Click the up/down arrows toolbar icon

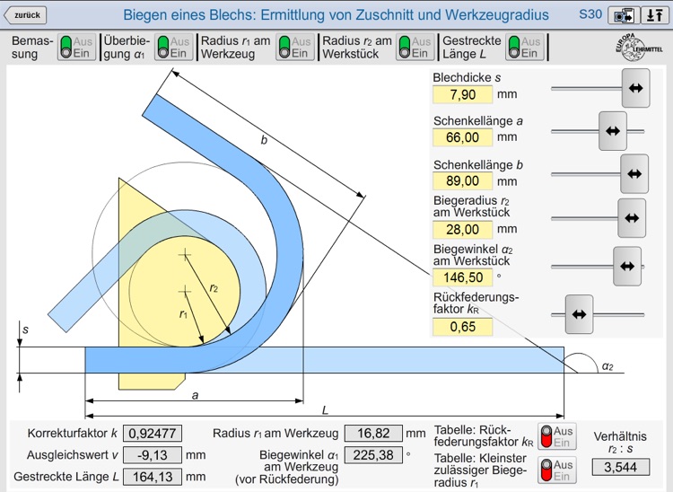coord(654,15)
